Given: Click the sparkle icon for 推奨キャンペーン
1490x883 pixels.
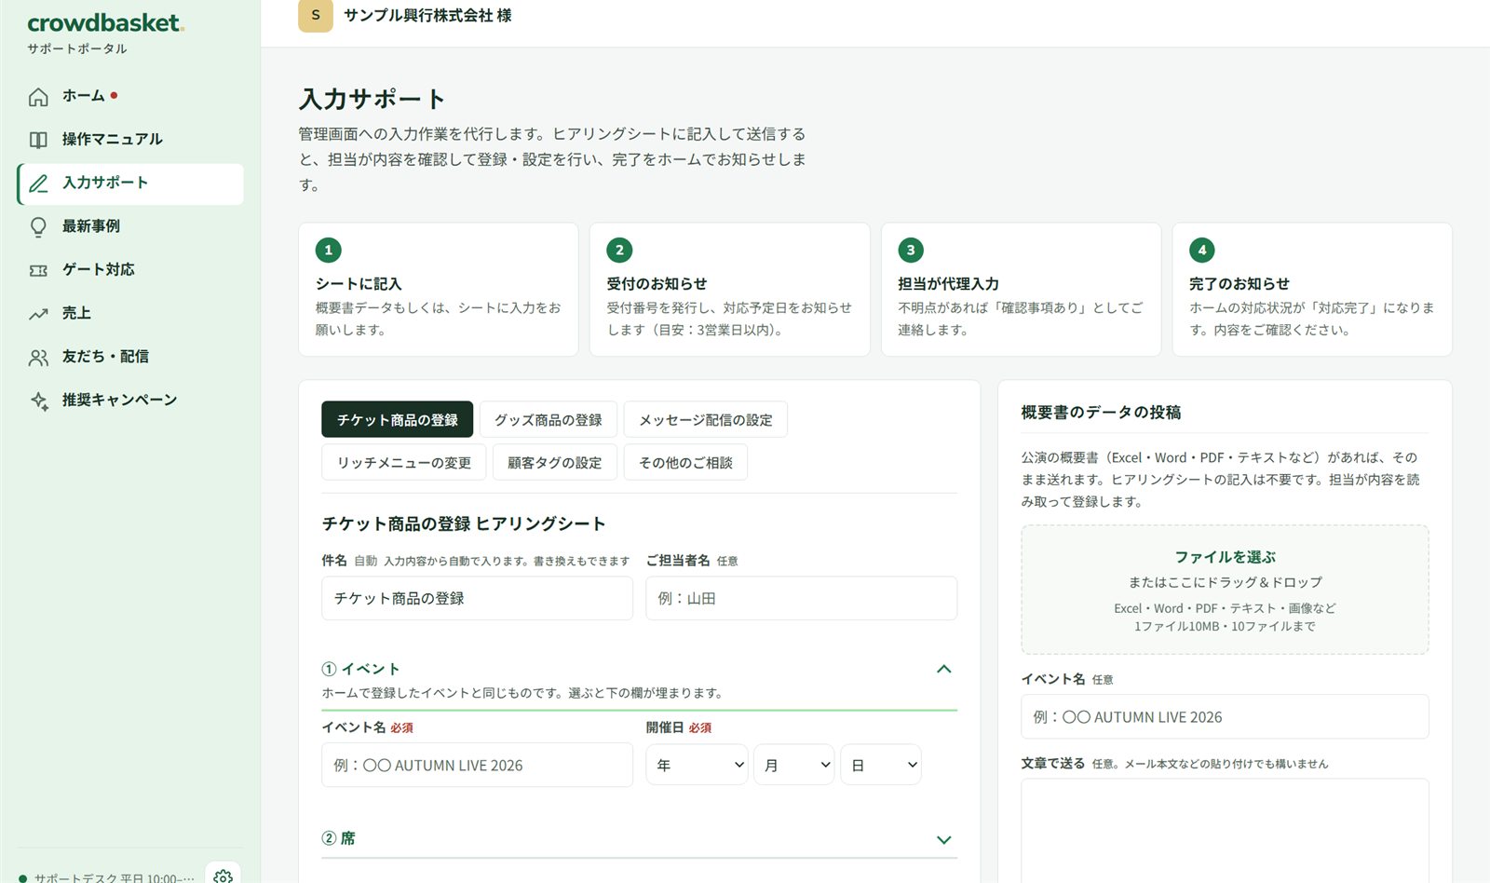Looking at the screenshot, I should tap(38, 401).
